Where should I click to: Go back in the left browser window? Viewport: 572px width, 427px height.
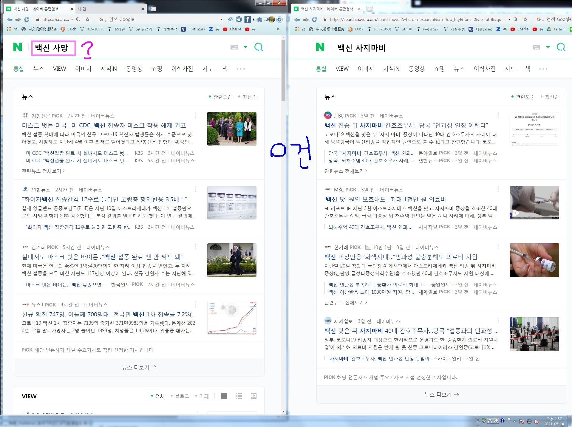[x=10, y=19]
